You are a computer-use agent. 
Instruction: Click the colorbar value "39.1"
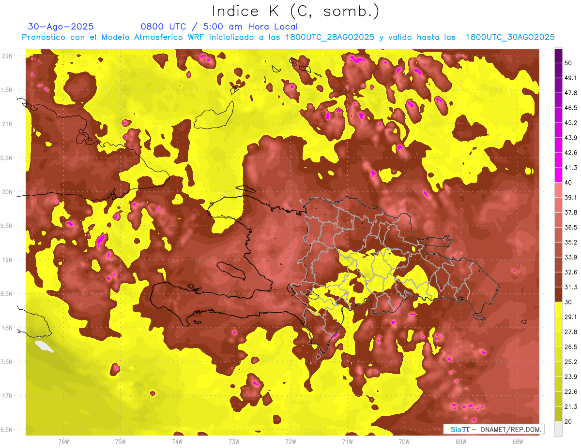point(570,197)
